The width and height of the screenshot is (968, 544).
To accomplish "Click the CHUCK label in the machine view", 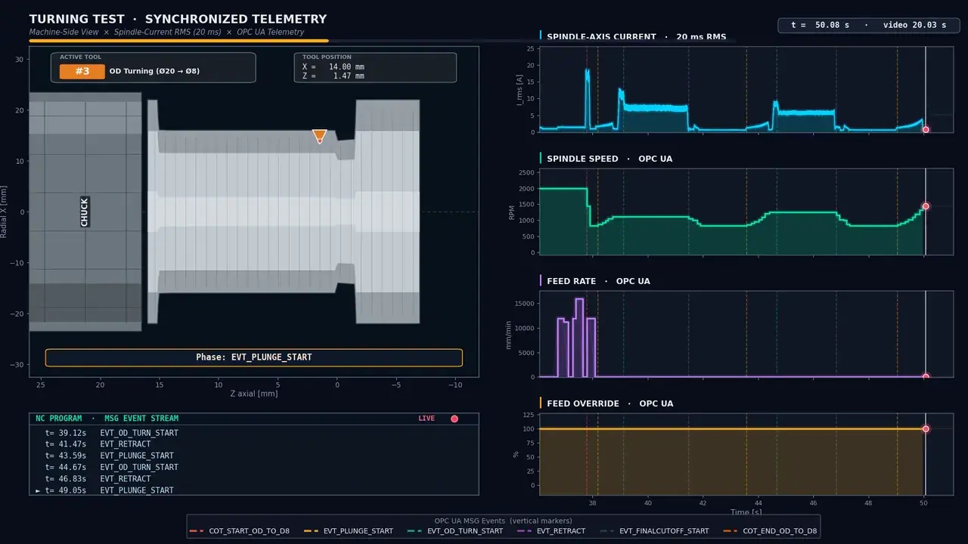I will [x=85, y=212].
